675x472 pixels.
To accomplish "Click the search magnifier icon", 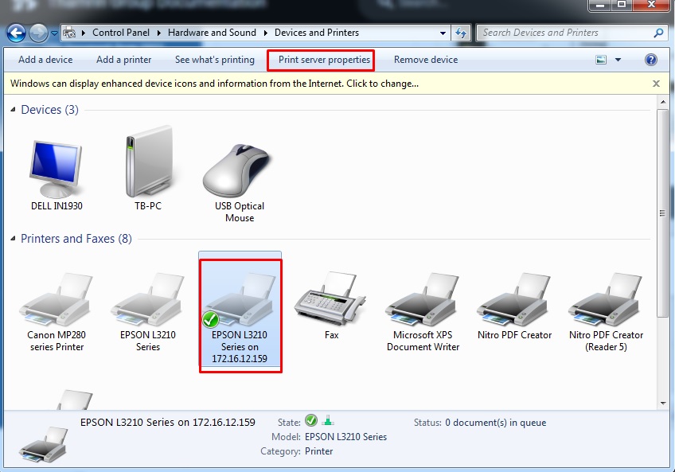I will (x=658, y=33).
